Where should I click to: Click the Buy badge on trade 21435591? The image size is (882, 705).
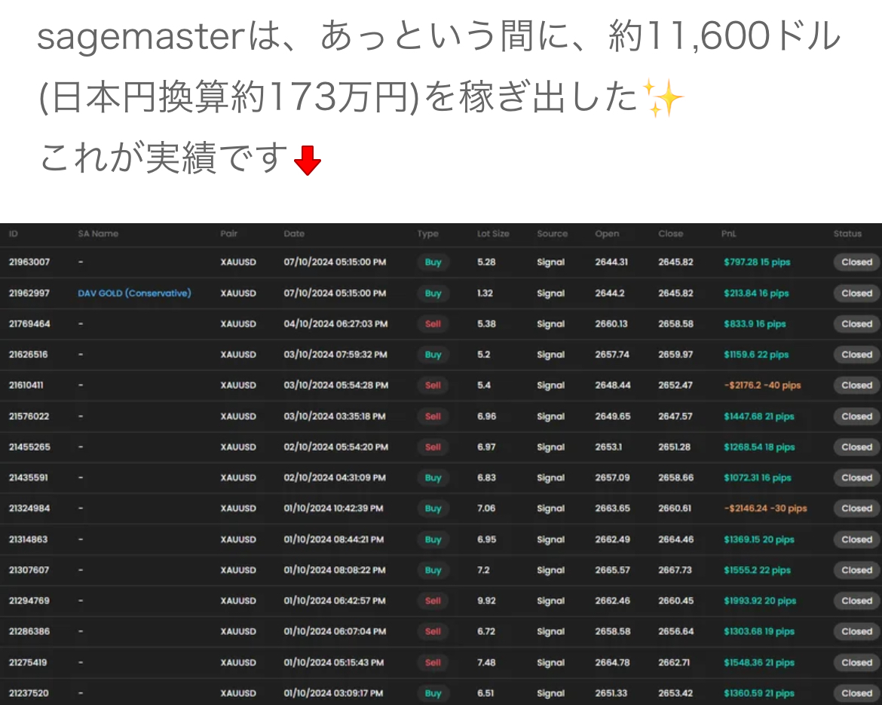pyautogui.click(x=433, y=477)
